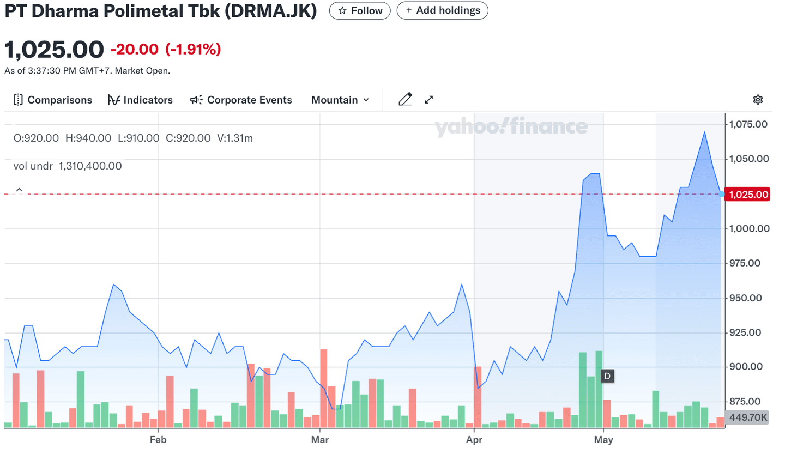Click the star icon on Follow button
785x460 pixels.
[342, 10]
